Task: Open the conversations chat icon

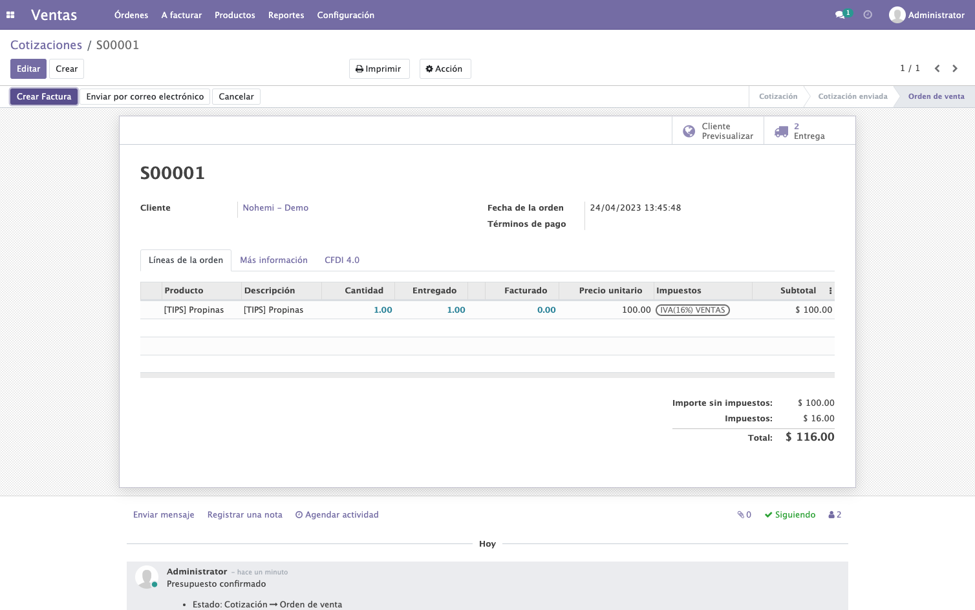Action: click(x=840, y=15)
